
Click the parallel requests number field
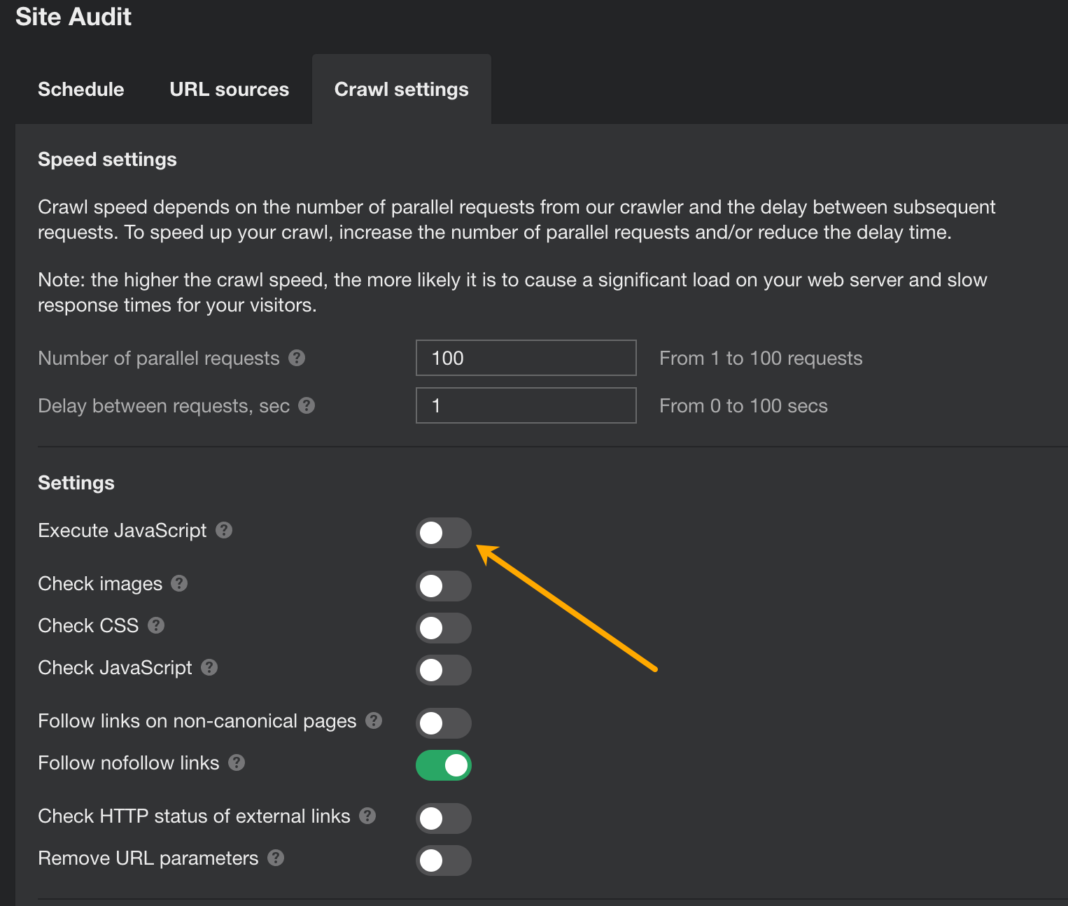tap(526, 358)
